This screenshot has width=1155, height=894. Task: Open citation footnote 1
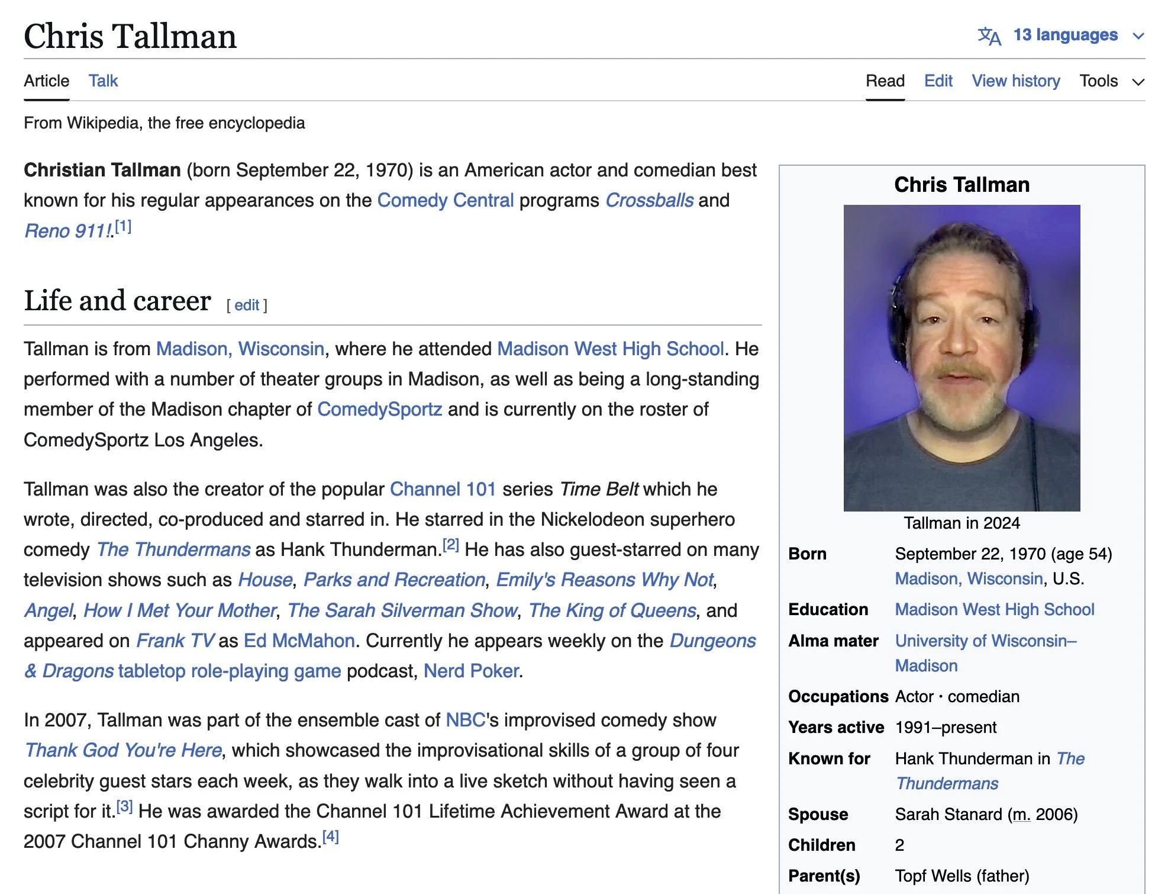click(x=124, y=227)
